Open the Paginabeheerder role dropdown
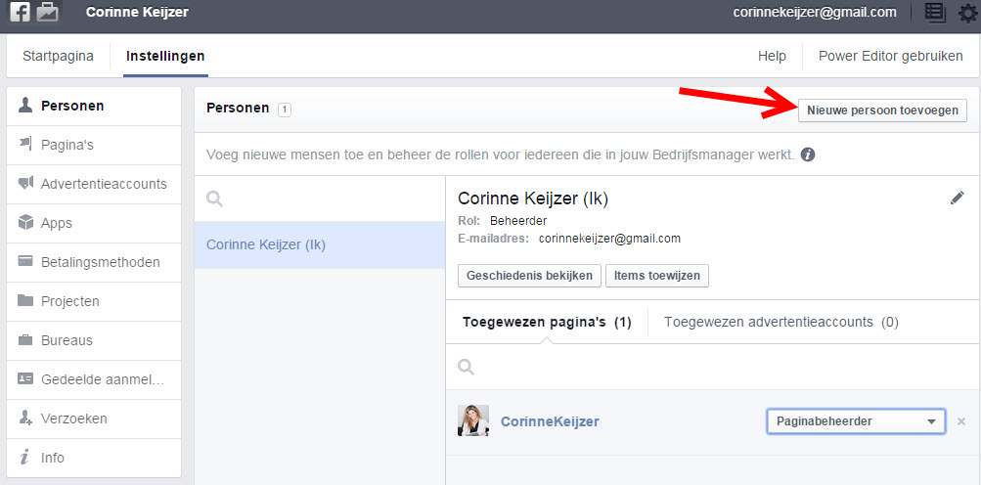The image size is (981, 485). 856,421
